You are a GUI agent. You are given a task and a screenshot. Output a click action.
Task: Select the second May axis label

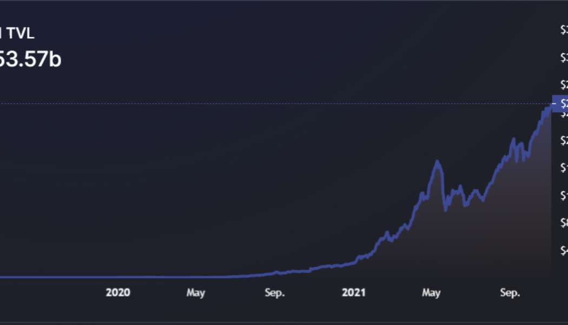tap(431, 292)
